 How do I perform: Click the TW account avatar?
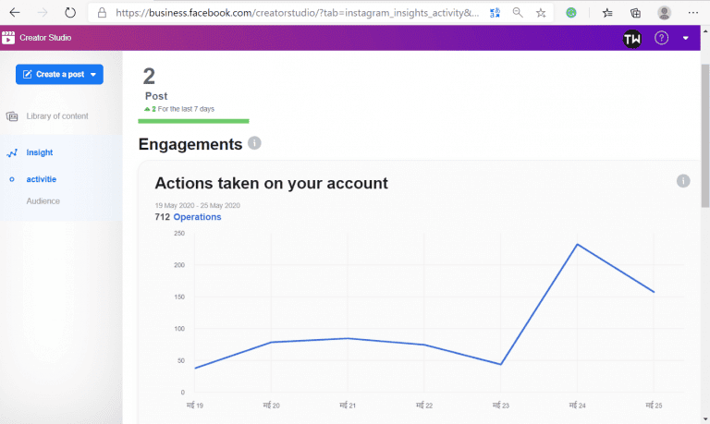[x=632, y=39]
